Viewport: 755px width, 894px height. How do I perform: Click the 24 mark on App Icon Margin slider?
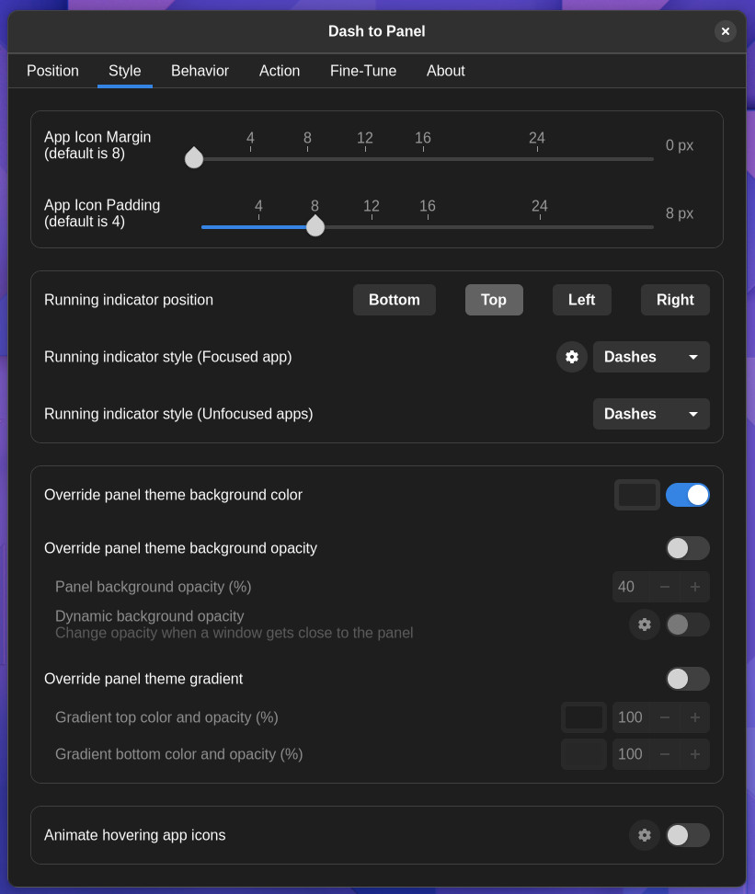coord(537,138)
